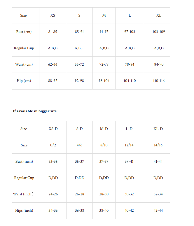Click the M-D column header

pos(104,129)
